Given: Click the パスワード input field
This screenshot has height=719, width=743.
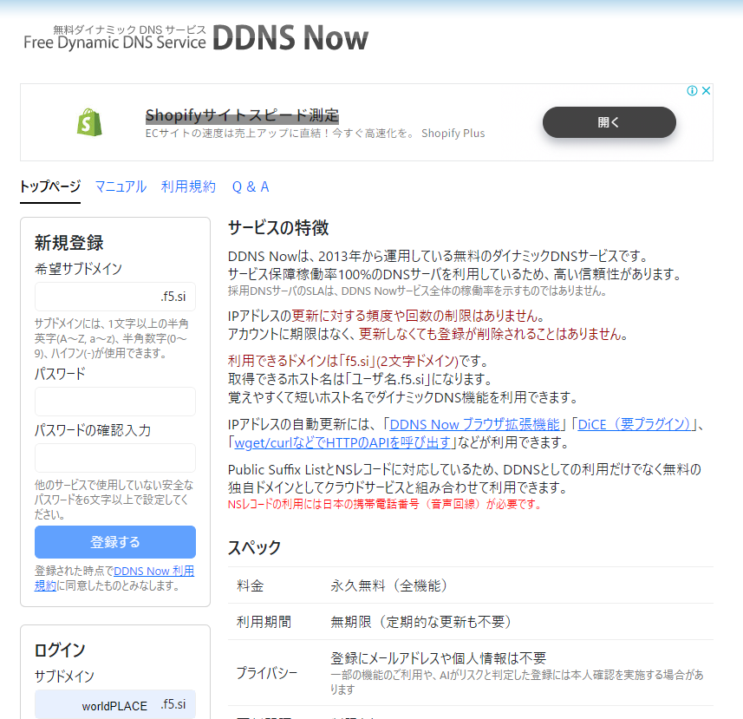Looking at the screenshot, I should (x=115, y=402).
